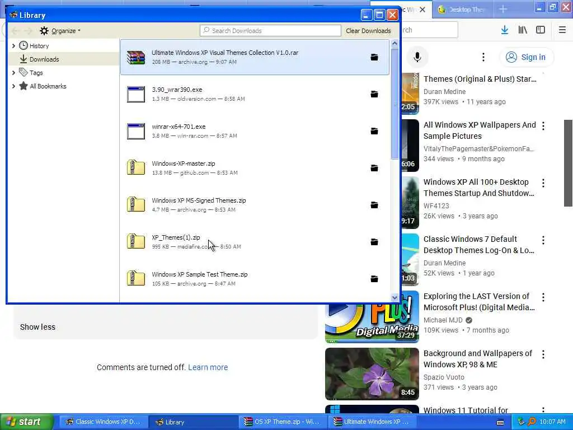
Task: Click the on-screen keyboard icon in the taskbar
Action: tap(501, 422)
